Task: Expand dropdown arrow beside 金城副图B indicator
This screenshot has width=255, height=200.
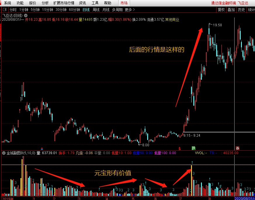Action: (x=4, y=153)
